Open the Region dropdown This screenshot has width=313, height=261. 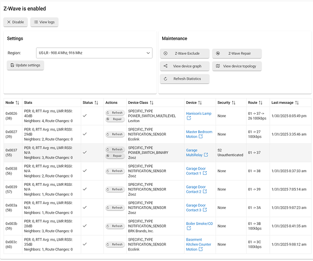94,53
